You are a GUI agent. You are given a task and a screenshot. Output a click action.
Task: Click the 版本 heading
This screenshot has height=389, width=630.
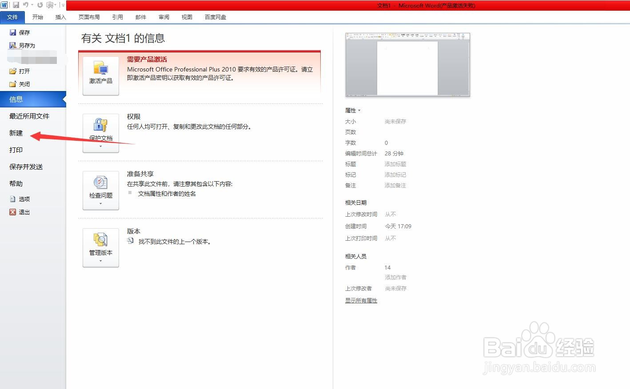(x=134, y=231)
